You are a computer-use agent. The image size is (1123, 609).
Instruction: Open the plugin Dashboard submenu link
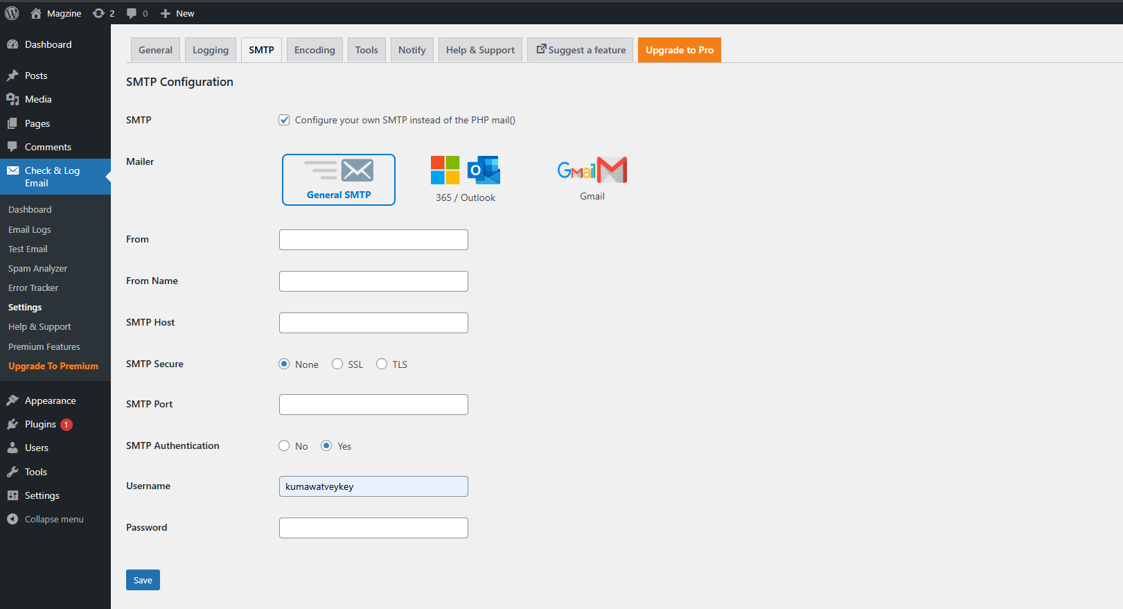coord(30,209)
